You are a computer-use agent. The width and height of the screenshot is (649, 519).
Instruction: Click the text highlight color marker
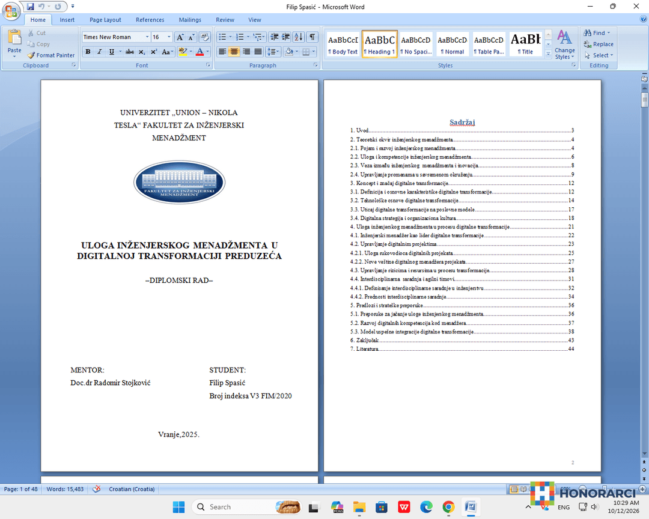[x=182, y=52]
